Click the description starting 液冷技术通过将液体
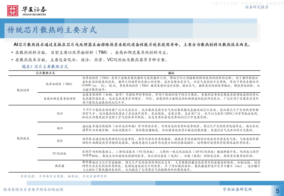 click(x=170, y=128)
